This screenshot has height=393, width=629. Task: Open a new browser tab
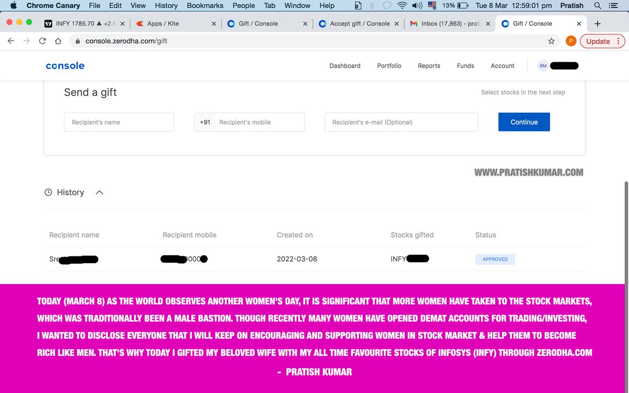pyautogui.click(x=598, y=24)
